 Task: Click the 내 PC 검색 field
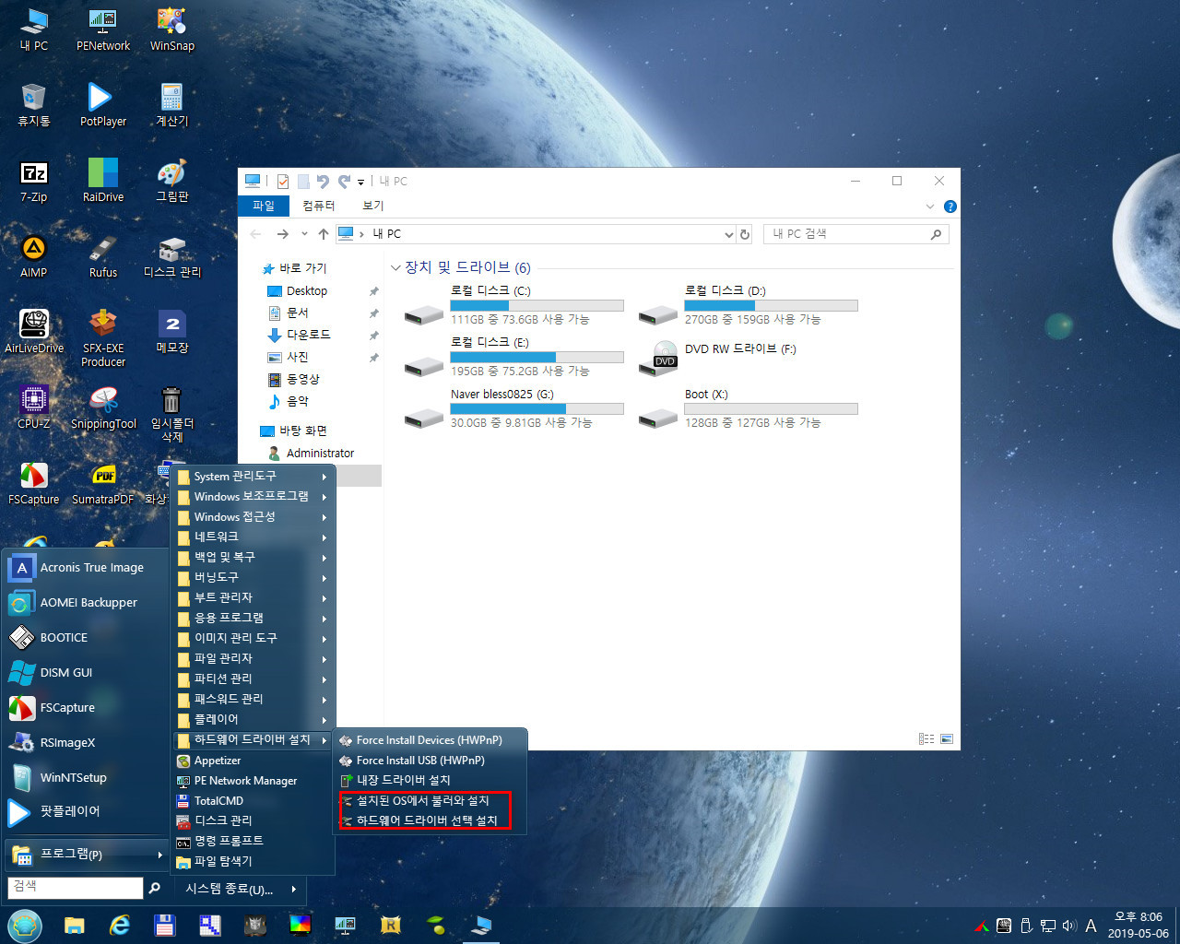pos(855,234)
